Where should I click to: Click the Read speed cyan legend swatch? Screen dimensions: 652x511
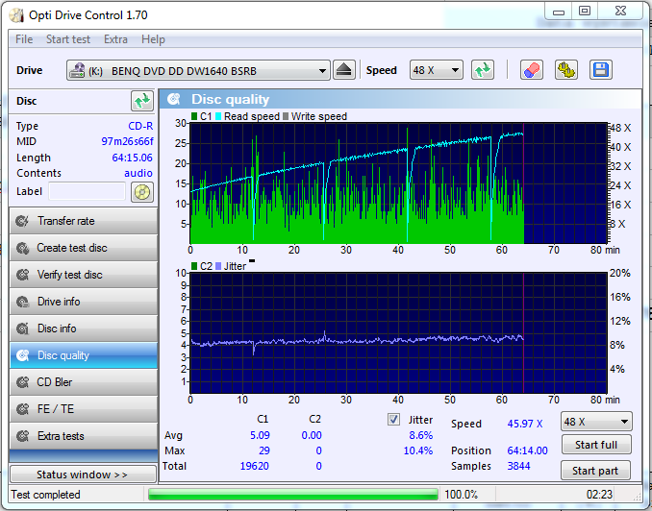[218, 116]
